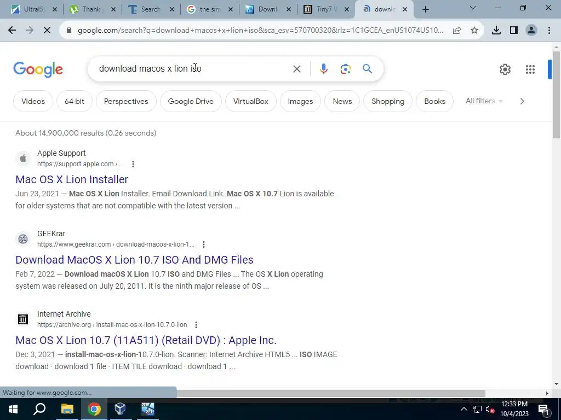The height and width of the screenshot is (420, 561).
Task: Stop loading the current page
Action: [47, 31]
